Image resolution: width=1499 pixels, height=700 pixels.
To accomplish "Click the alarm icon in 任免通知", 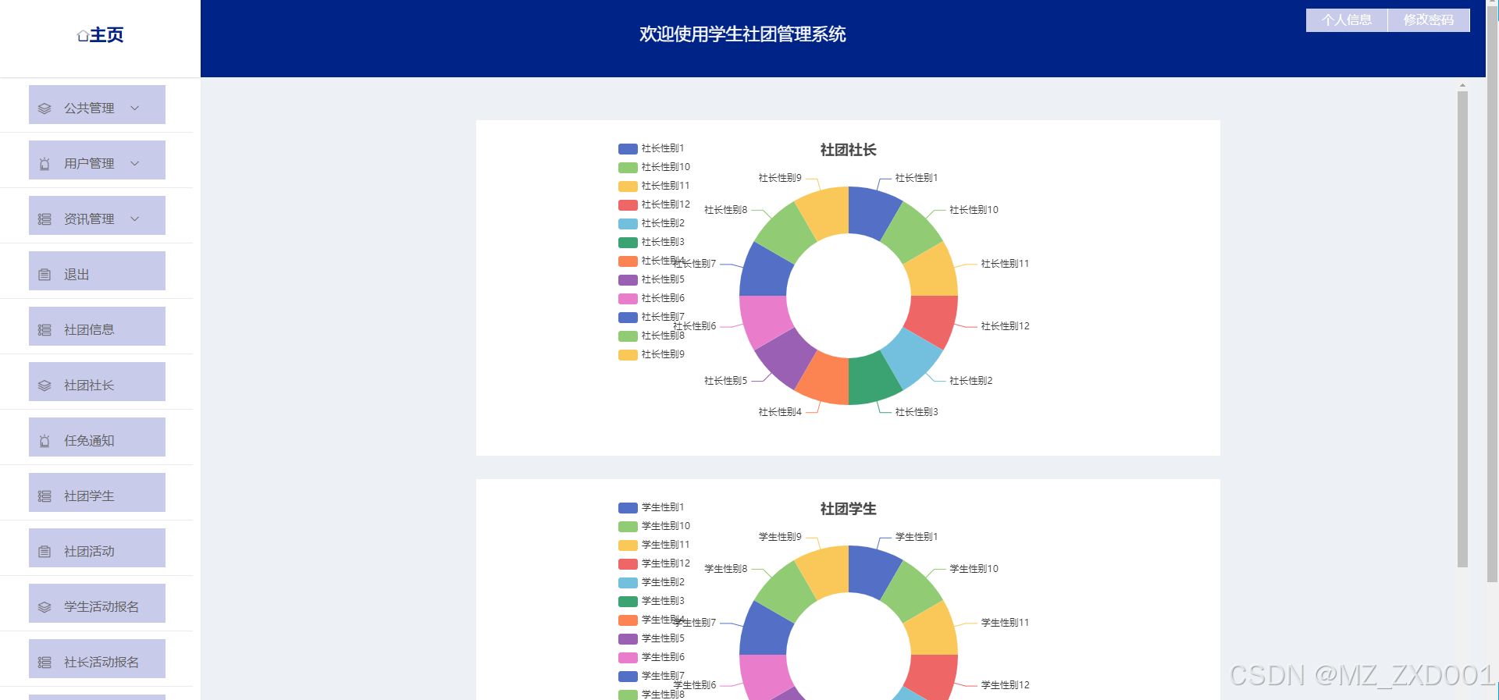I will coord(45,441).
